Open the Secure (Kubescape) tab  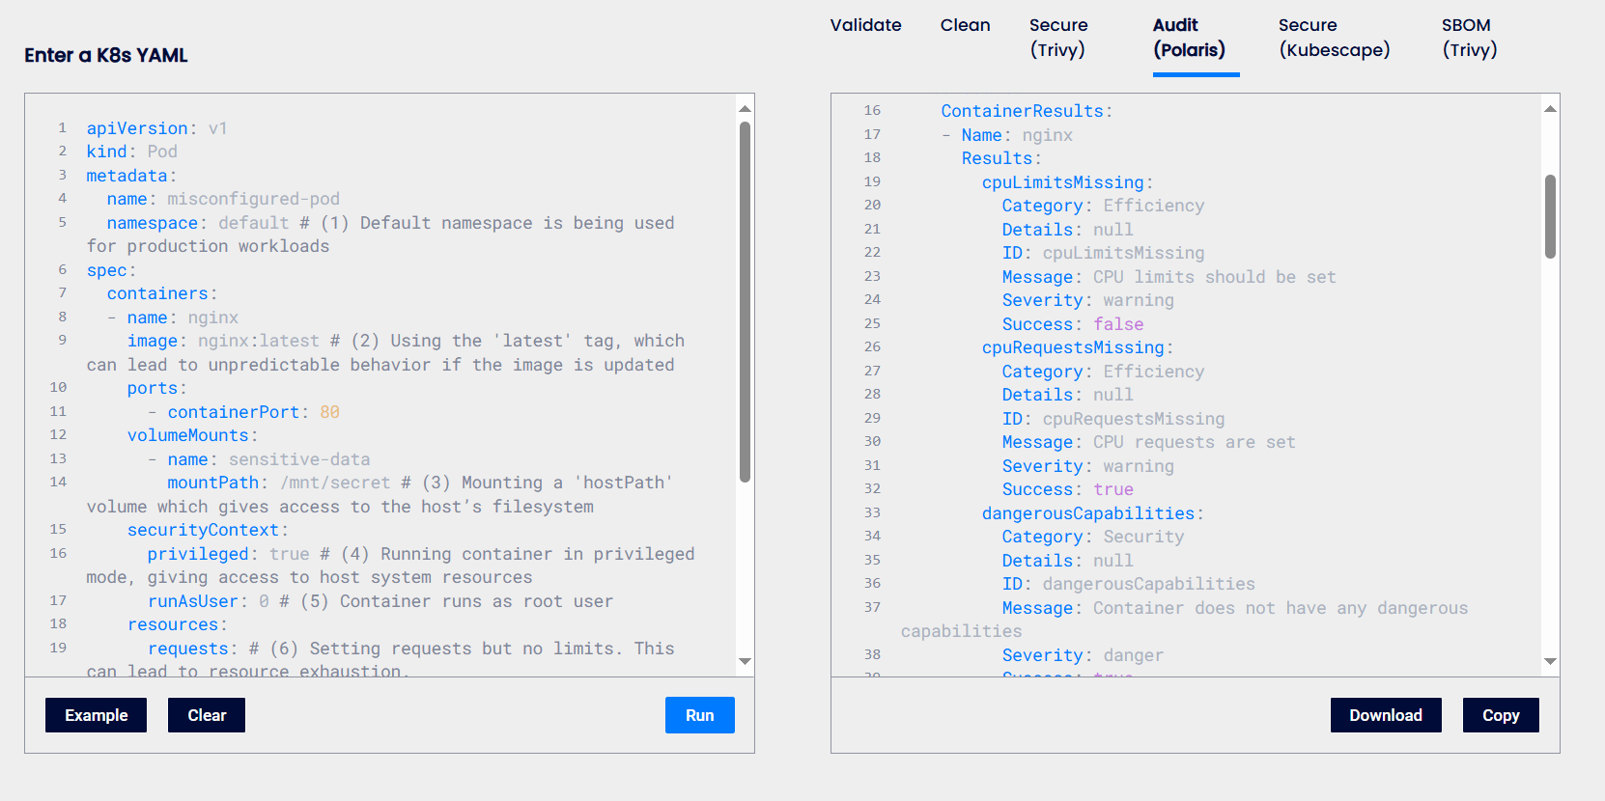(1334, 38)
